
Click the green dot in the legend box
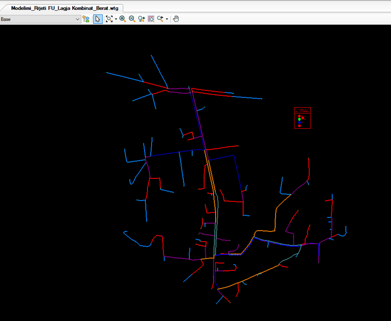point(300,119)
